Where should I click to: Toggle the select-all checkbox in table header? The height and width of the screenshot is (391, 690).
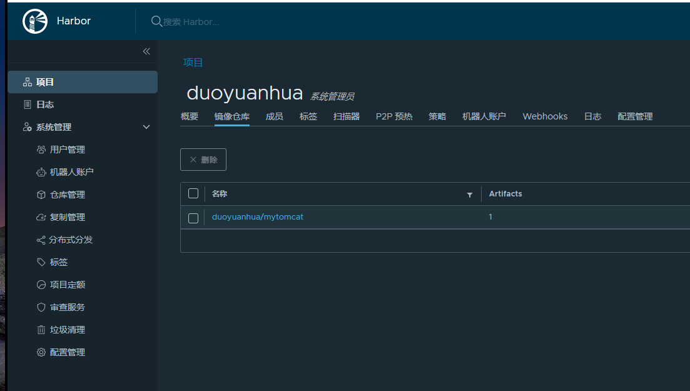tap(193, 193)
